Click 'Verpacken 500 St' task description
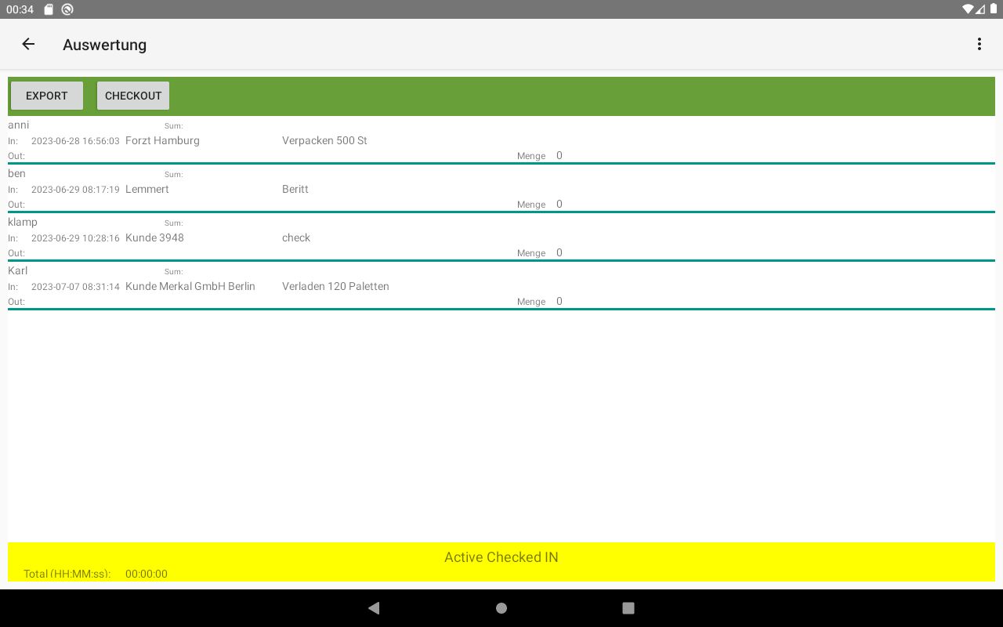 [x=324, y=140]
